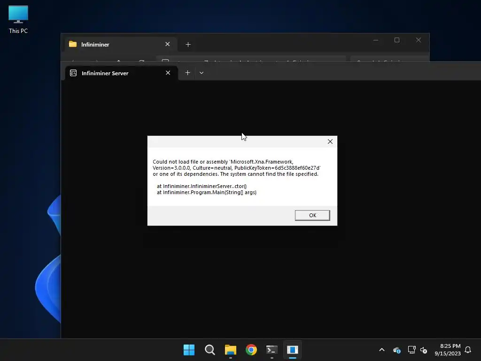Add a new File Explorer tab
The width and height of the screenshot is (481, 361).
click(188, 45)
